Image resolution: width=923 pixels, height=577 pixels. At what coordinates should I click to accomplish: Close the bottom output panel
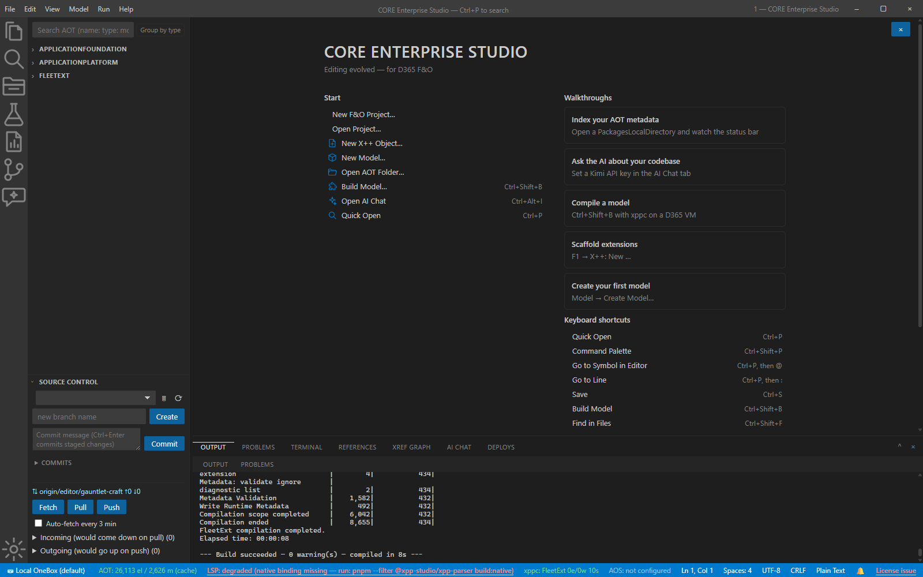tap(913, 447)
